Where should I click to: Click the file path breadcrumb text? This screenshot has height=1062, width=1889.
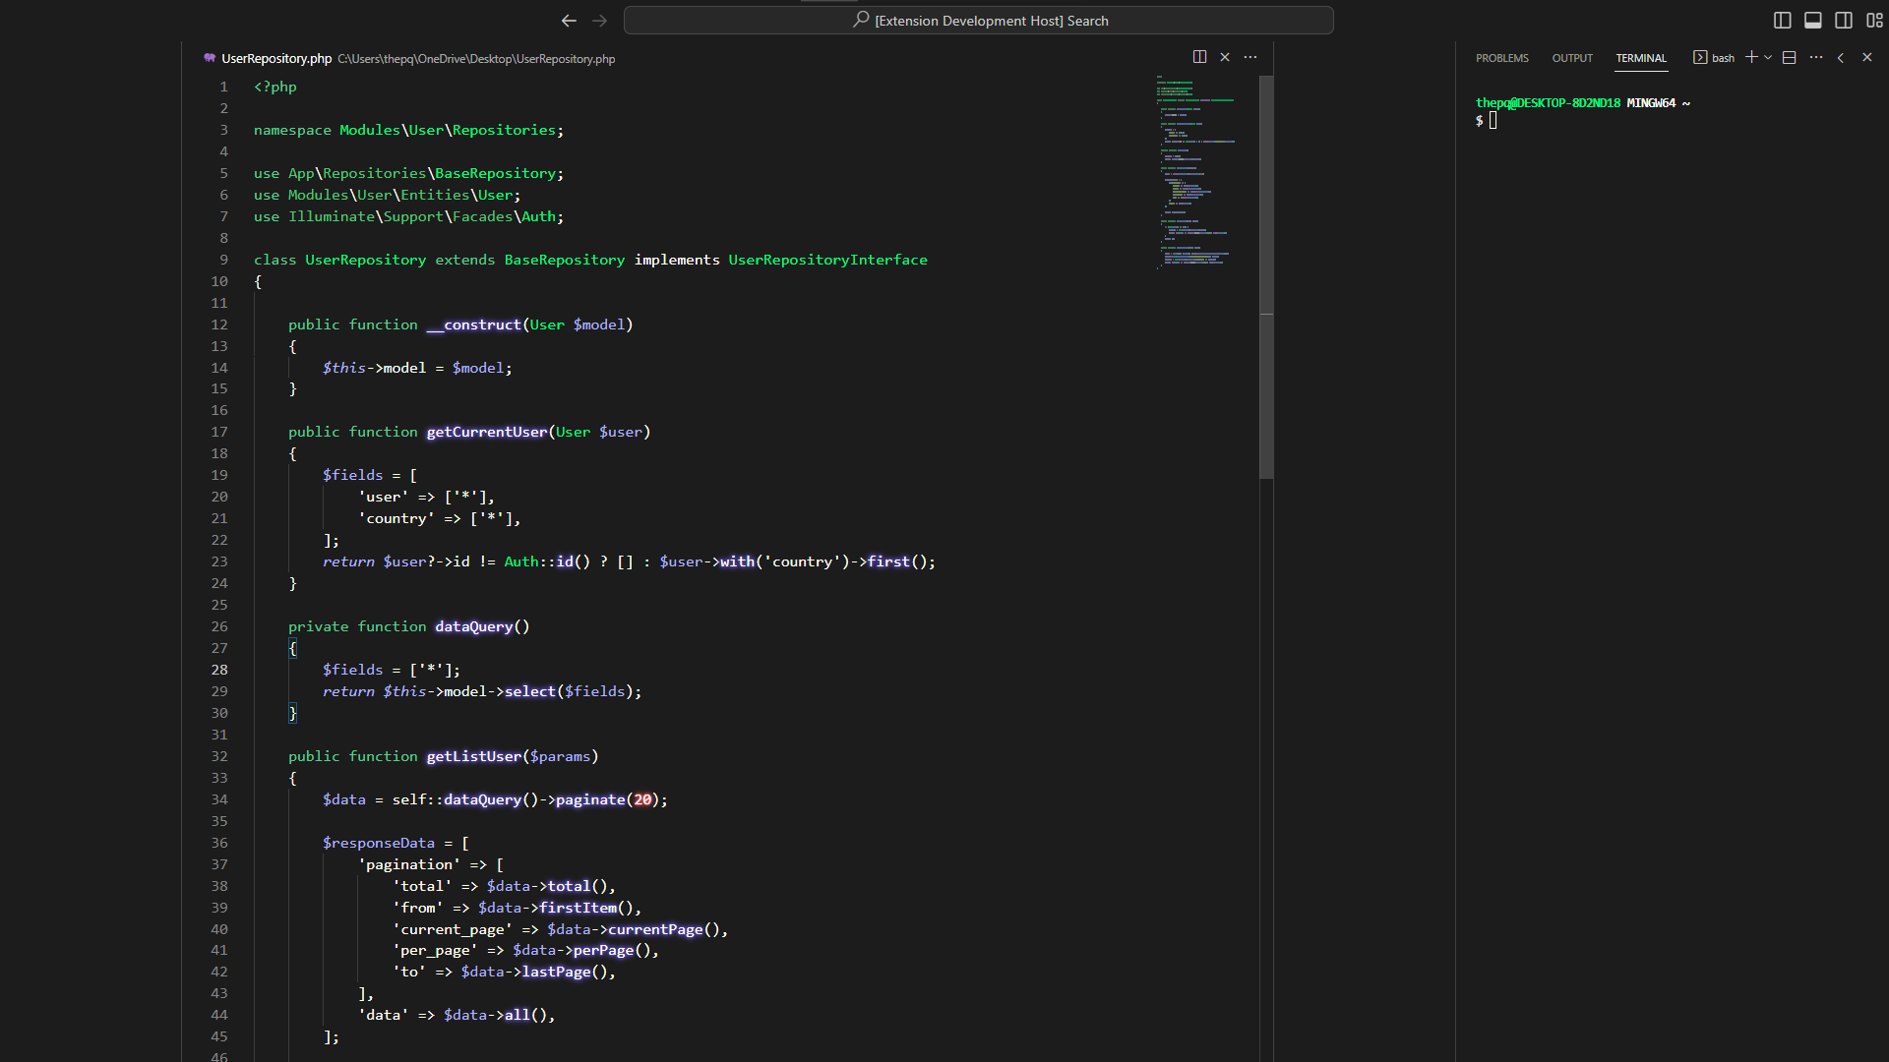[x=476, y=59]
